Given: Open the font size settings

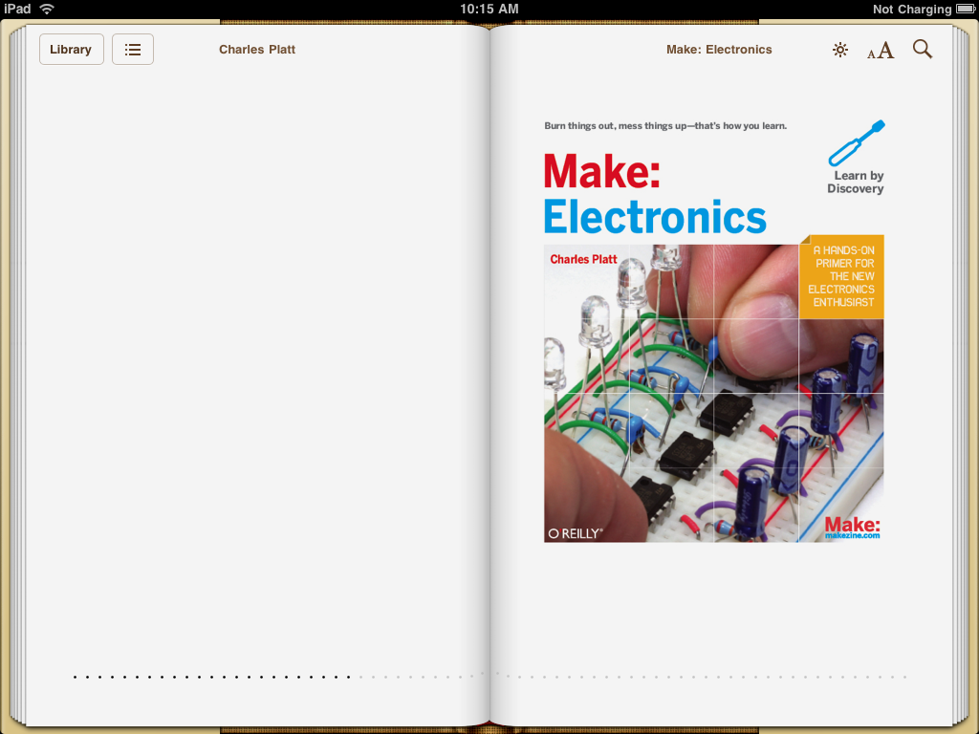Looking at the screenshot, I should pyautogui.click(x=881, y=50).
